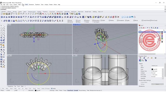
Task: Open the Top viewport title dropdown arrow
Action: coord(10,25)
